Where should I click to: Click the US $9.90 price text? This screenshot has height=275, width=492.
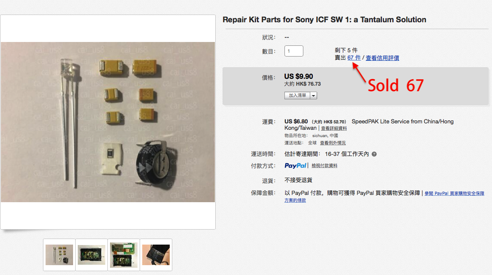[298, 76]
